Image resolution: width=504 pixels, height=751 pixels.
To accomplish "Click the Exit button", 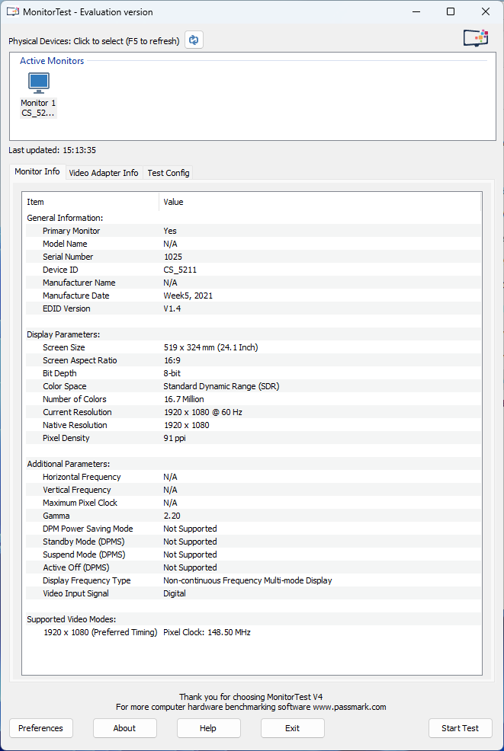I will coord(292,728).
